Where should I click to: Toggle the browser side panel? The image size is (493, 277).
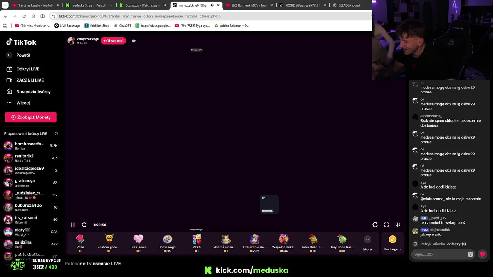point(42,16)
